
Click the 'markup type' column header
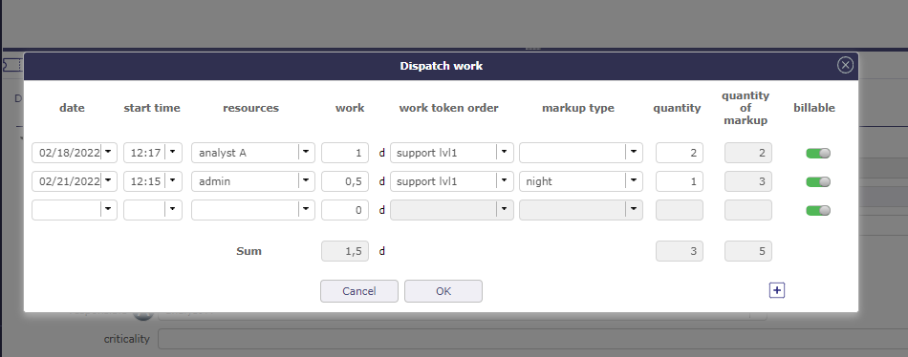(x=578, y=108)
